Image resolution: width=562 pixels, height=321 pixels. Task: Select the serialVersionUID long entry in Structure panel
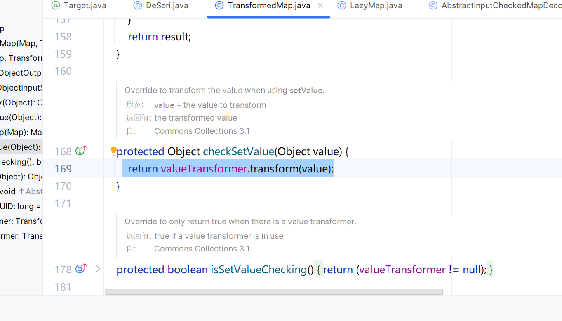[21, 206]
